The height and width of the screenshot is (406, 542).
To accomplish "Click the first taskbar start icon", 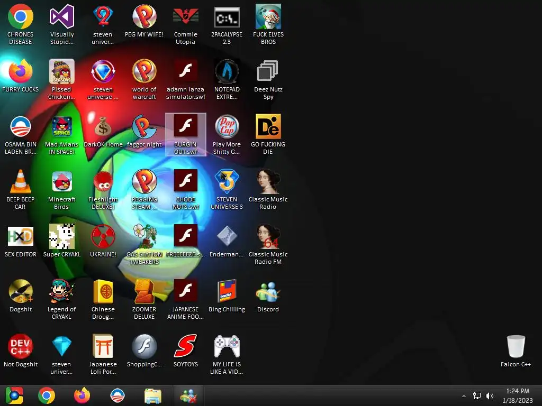I will tap(14, 395).
